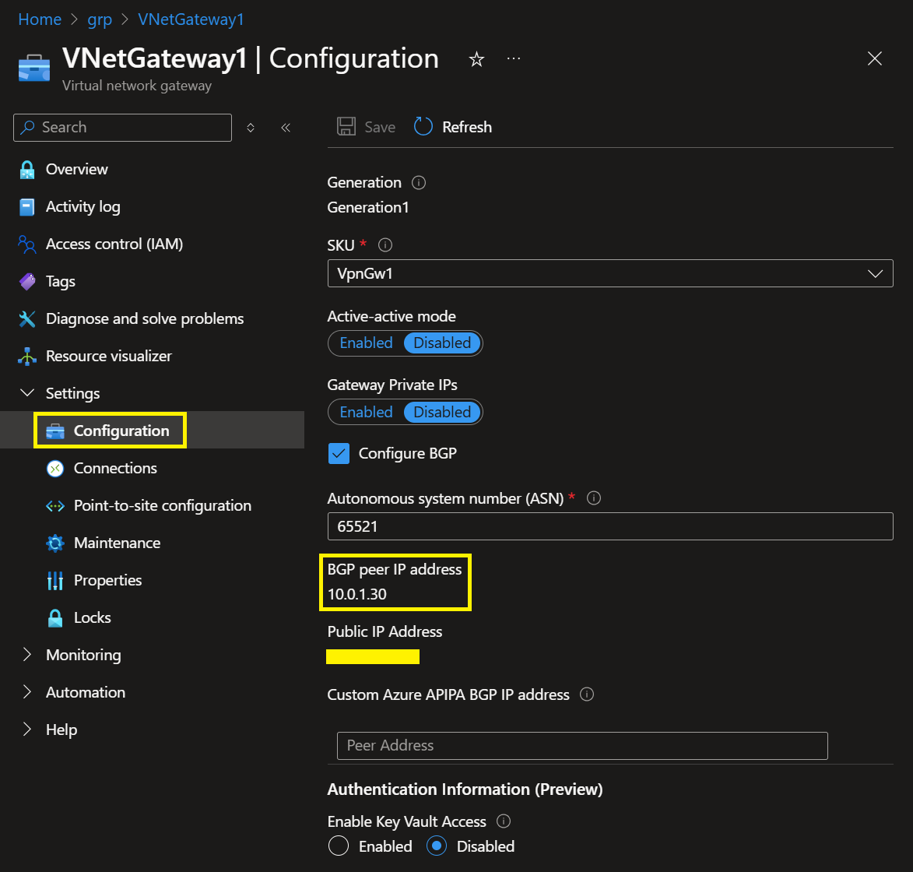Expand the Automation section
The image size is (913, 872).
[x=26, y=692]
